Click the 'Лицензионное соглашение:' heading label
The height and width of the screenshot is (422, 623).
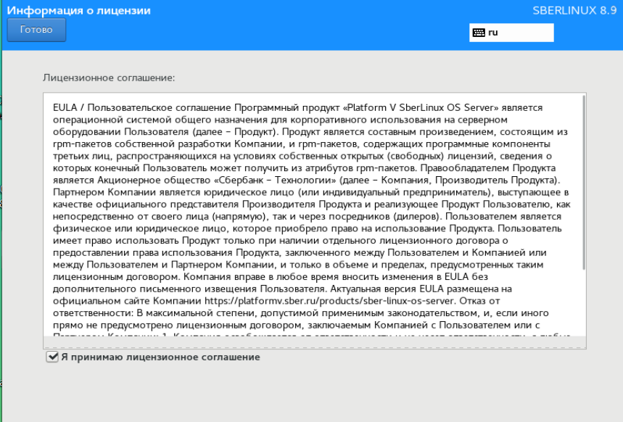(110, 78)
